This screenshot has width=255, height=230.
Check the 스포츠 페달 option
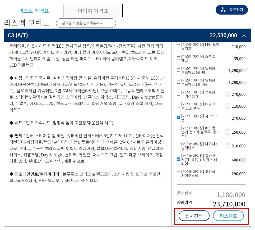[178, 58]
